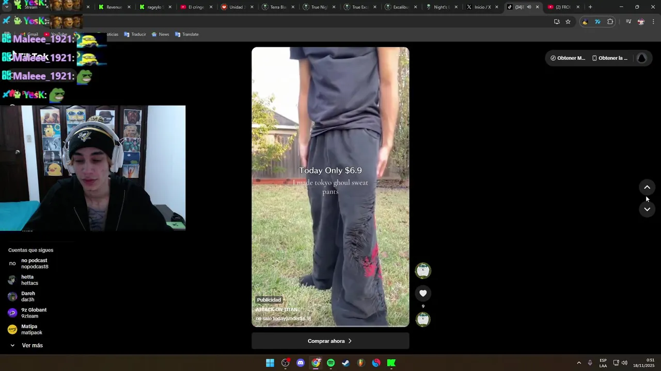This screenshot has width=661, height=371.
Task: Open Spotify from taskbar
Action: 330,363
